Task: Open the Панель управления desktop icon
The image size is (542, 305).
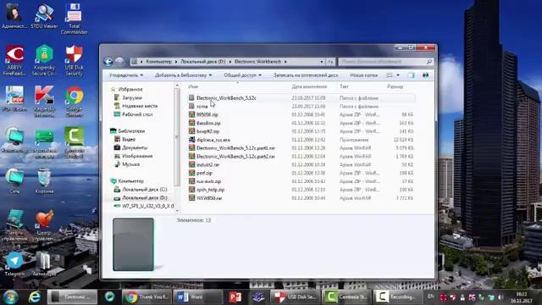Action: coord(14,225)
